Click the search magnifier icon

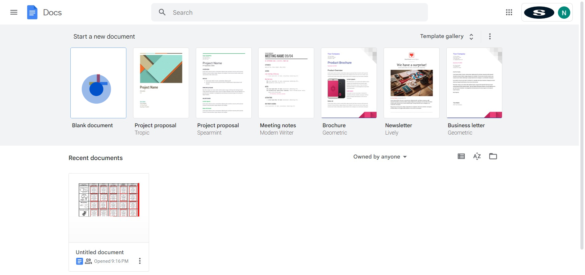[x=162, y=12]
